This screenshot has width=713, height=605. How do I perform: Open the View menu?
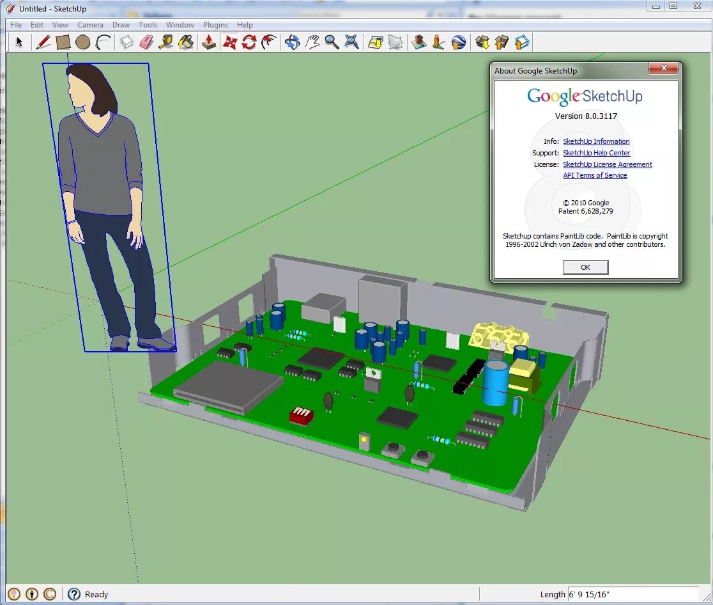click(x=60, y=24)
